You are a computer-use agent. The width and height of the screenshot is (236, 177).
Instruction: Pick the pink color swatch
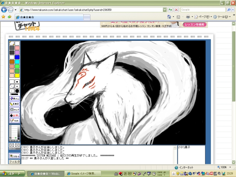tap(17, 48)
